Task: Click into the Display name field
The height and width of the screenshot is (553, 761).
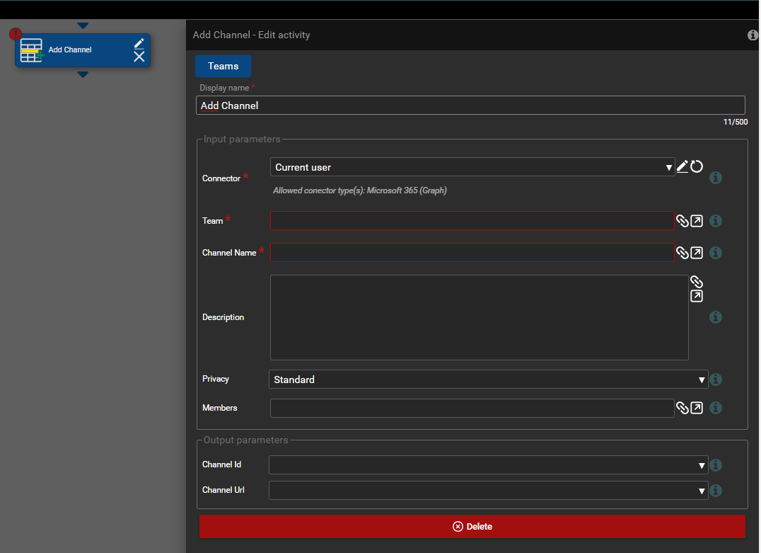Action: pos(470,106)
